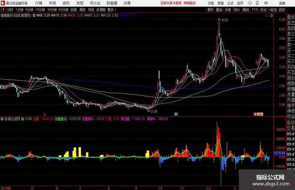Select the 月线 monthly period tab
This screenshot has width=295, height=190.
pyautogui.click(x=91, y=10)
